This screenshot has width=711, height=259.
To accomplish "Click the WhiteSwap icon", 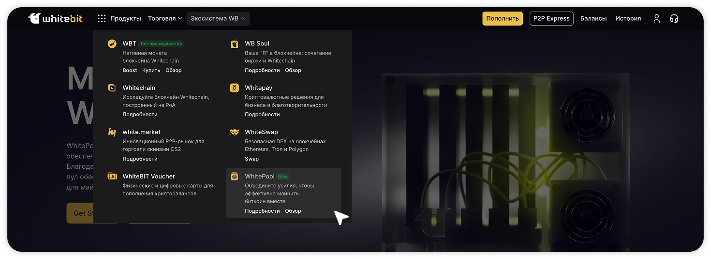I will pos(235,132).
